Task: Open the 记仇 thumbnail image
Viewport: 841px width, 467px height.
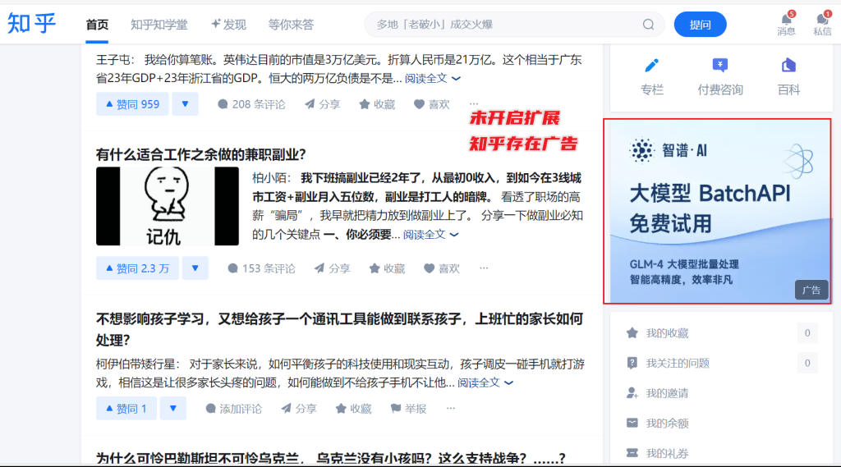Action: 168,206
